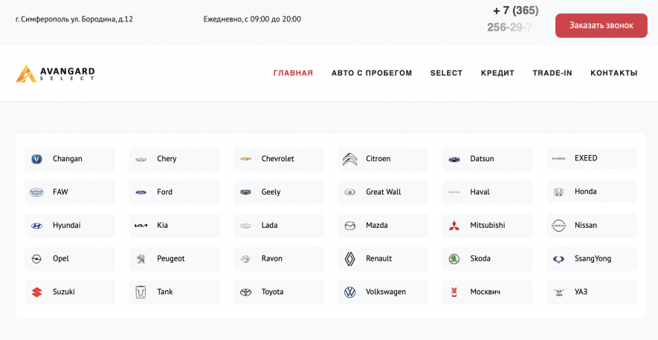The image size is (658, 340).
Task: Click the Nissan logo icon
Action: [558, 226]
